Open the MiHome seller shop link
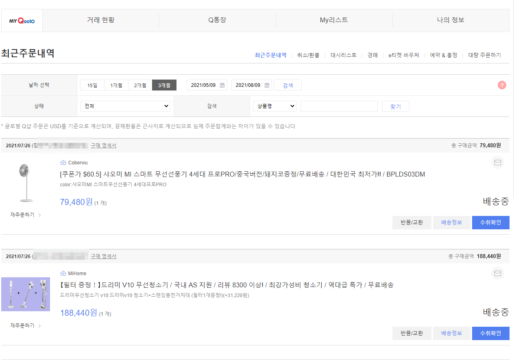This screenshot has height=360, width=514. pos(77,274)
